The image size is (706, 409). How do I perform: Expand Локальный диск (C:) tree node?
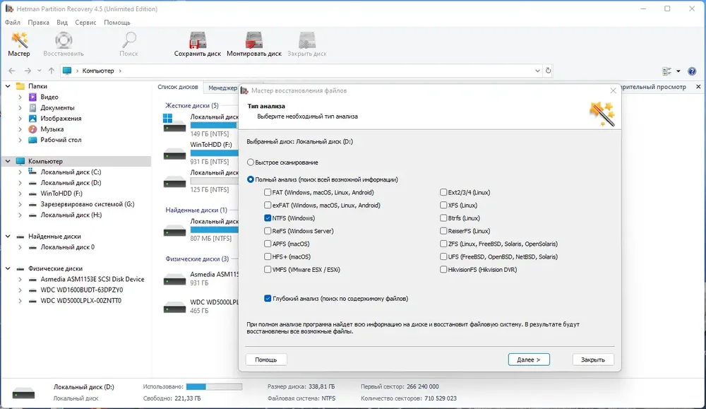tap(20, 172)
